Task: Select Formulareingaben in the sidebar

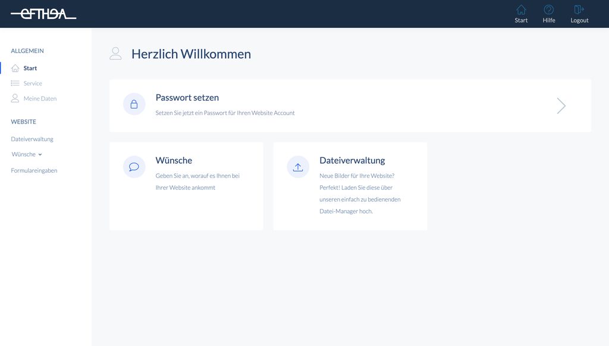Action: click(34, 170)
